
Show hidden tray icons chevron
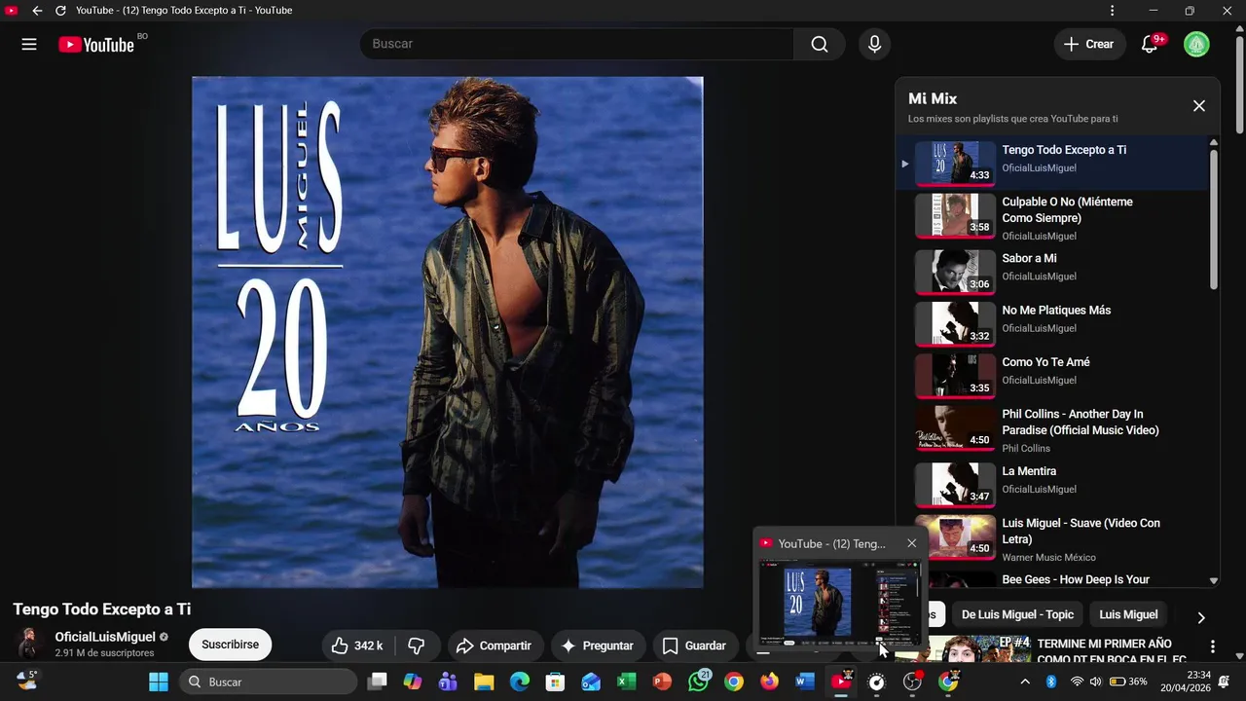pyautogui.click(x=1024, y=682)
